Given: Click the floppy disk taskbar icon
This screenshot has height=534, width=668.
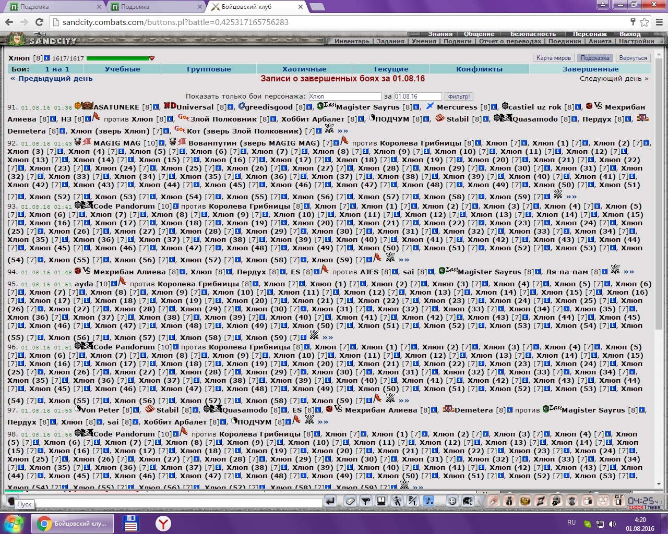Looking at the screenshot, I should pyautogui.click(x=130, y=524).
